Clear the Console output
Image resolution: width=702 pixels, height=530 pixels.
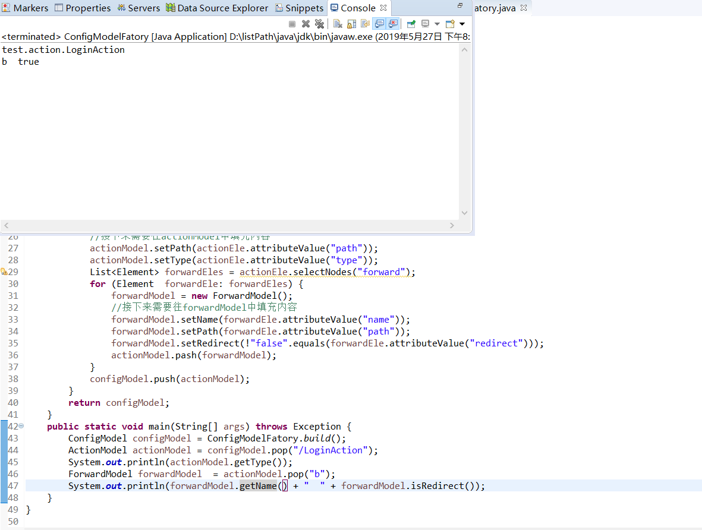coord(338,24)
